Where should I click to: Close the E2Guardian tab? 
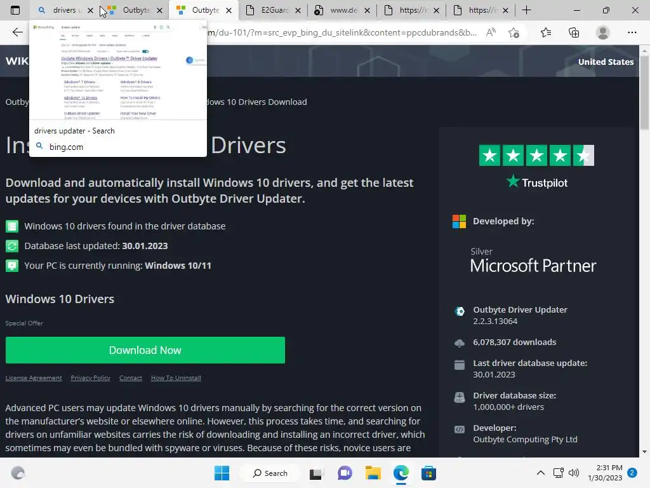(298, 11)
